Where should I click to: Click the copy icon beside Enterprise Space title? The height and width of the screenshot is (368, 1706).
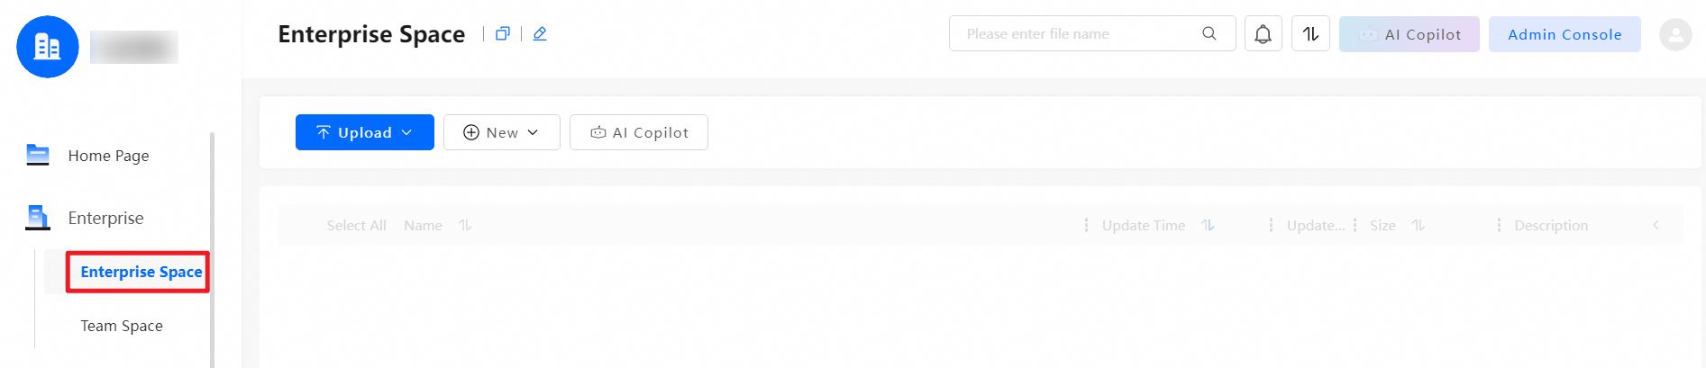(x=503, y=33)
